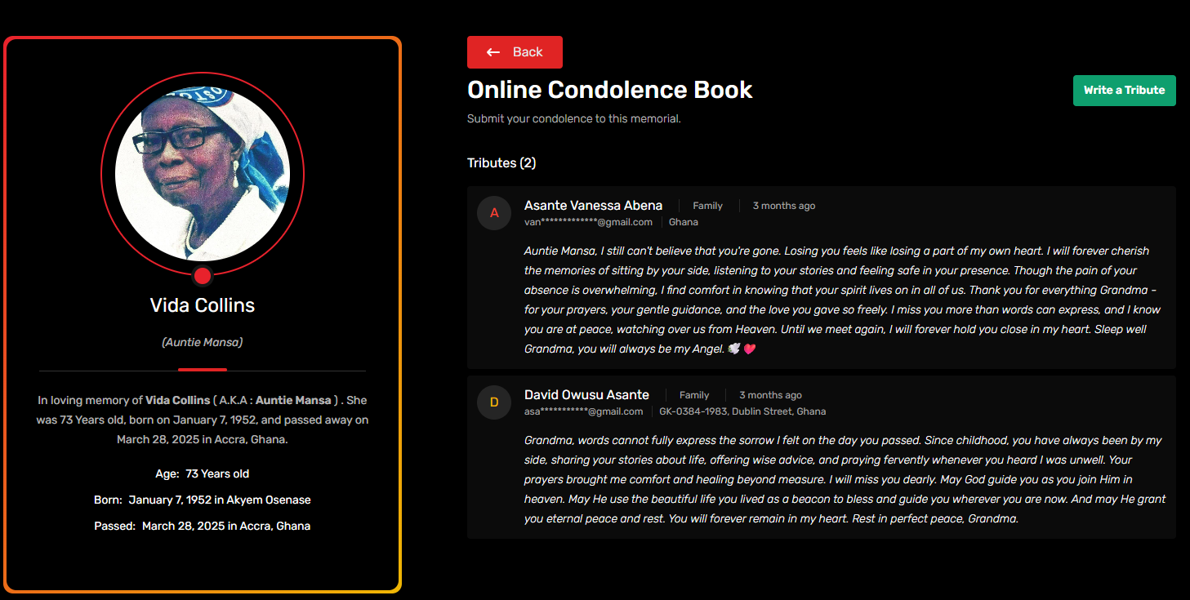Click the Tributes (2) heading
The width and height of the screenshot is (1190, 600).
pyautogui.click(x=501, y=162)
